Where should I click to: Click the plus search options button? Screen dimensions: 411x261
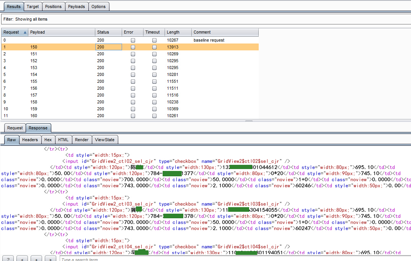(x=36, y=259)
